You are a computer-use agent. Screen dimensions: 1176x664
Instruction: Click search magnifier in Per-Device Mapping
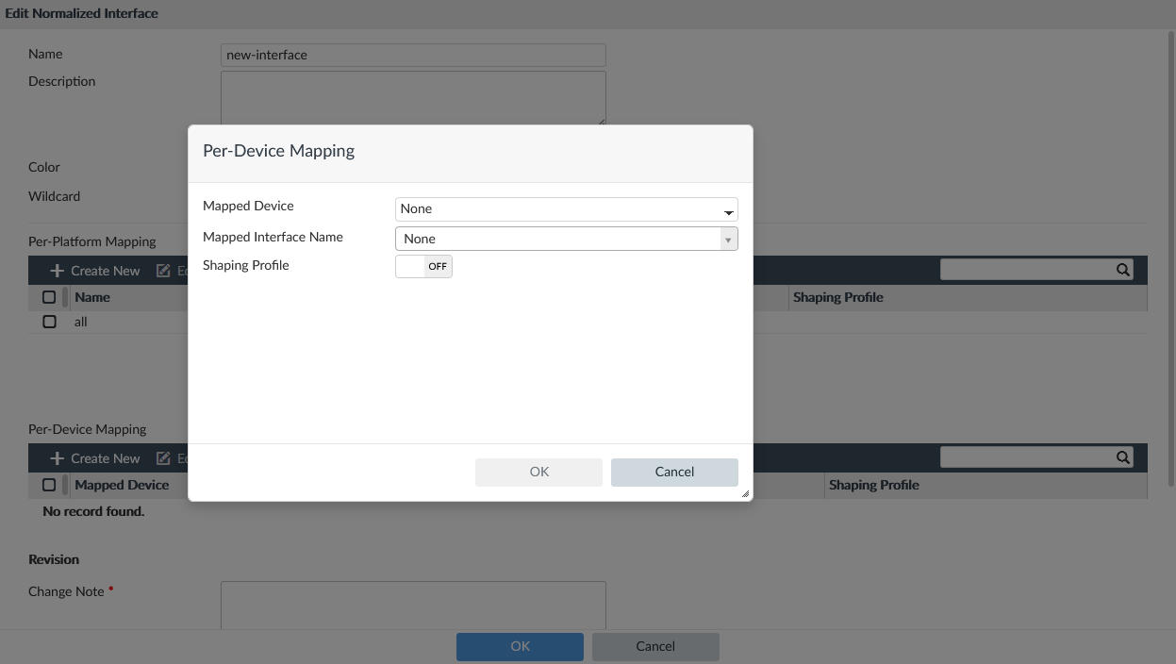[1122, 457]
